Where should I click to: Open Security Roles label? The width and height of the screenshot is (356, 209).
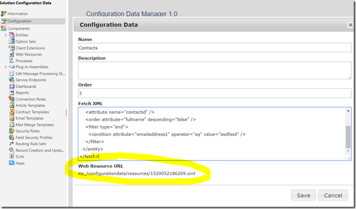point(28,131)
